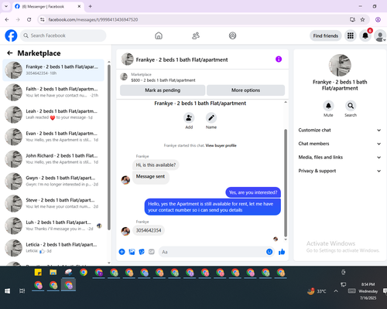Open the taskbar clock and date
This screenshot has height=309, width=387.
point(368,291)
